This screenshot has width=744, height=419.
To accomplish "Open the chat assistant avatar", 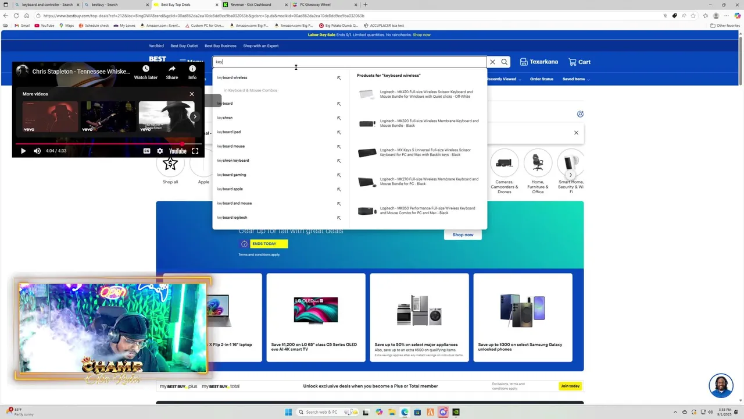I will [721, 386].
